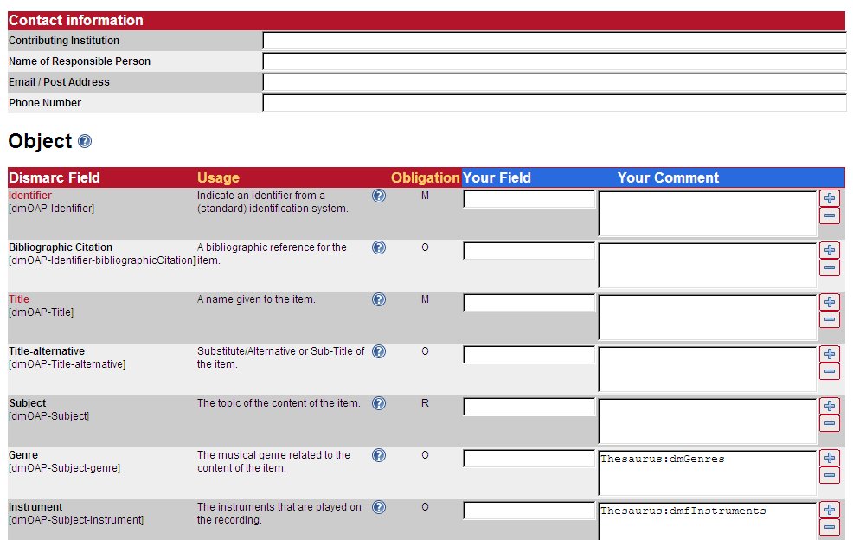Open help icon for Title-alternative usage
The height and width of the screenshot is (540, 853).
coord(379,351)
